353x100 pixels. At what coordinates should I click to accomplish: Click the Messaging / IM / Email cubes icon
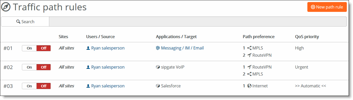(158, 48)
